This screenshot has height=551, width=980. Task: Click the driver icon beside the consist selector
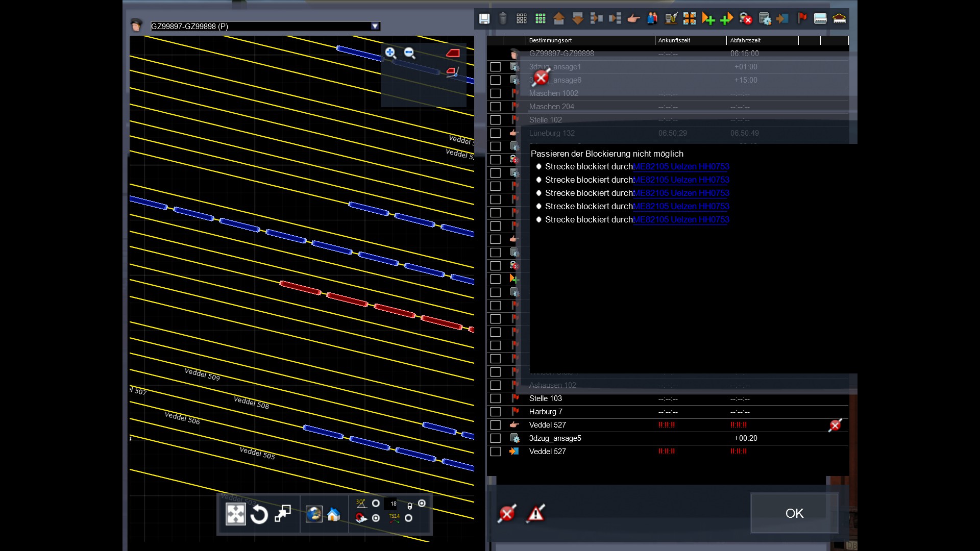tap(136, 25)
